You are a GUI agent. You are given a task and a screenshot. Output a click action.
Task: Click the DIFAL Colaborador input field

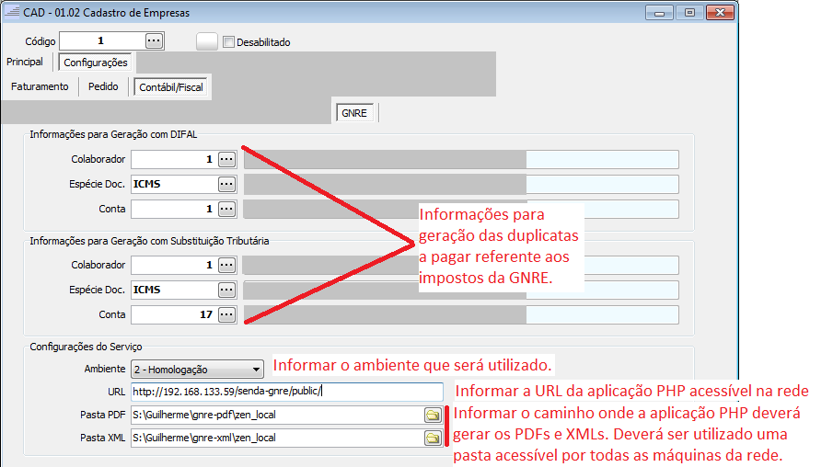pyautogui.click(x=174, y=159)
